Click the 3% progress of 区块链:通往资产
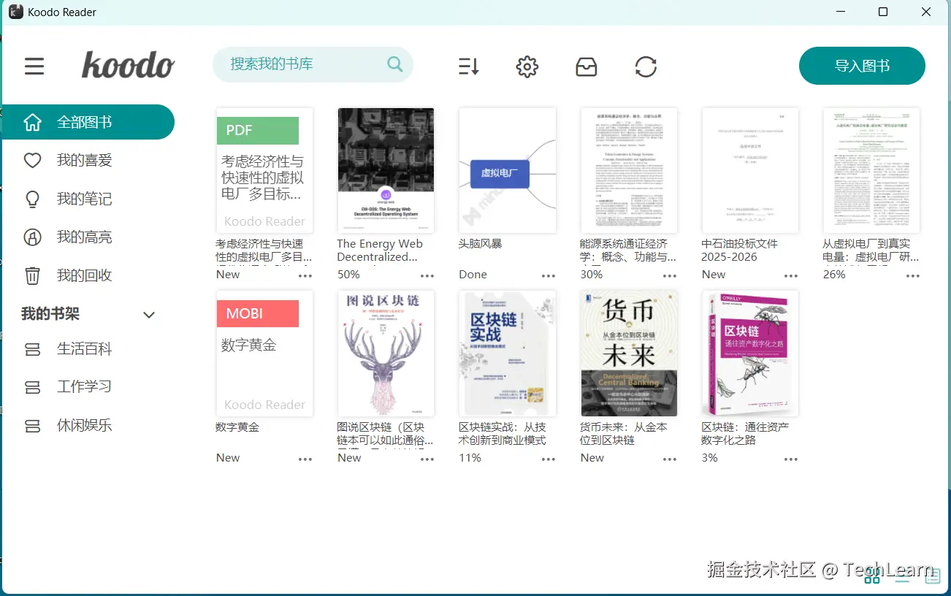951x596 pixels. (x=710, y=458)
